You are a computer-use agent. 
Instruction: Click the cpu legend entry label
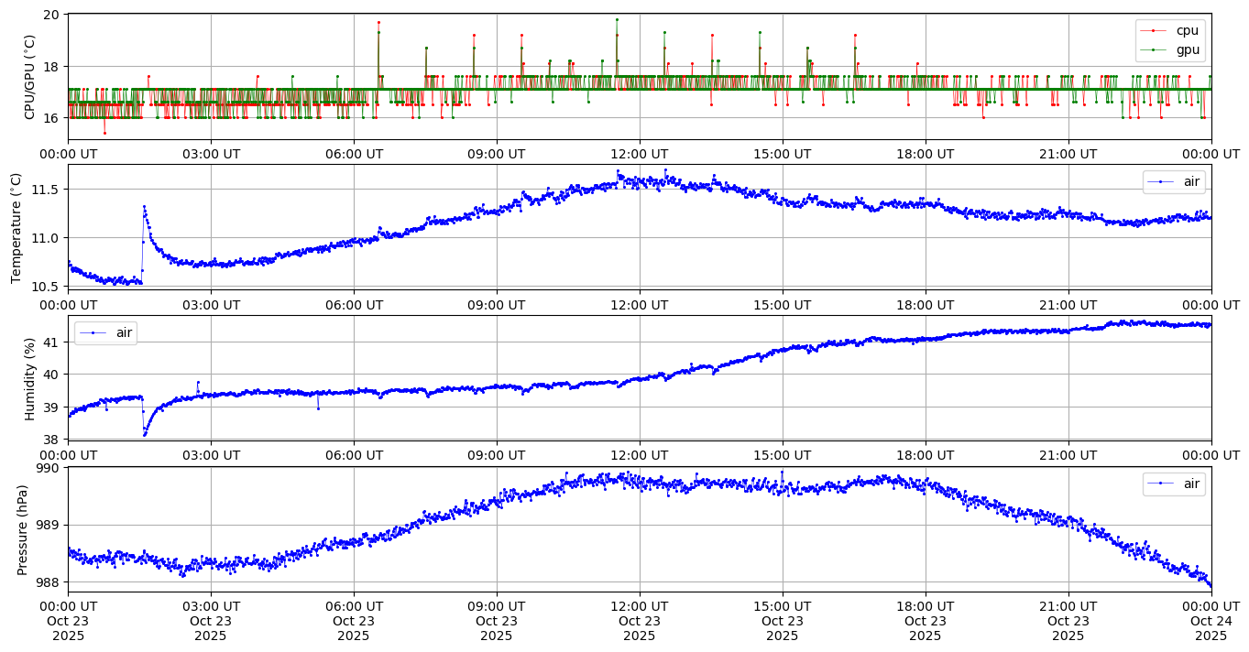click(x=1187, y=30)
